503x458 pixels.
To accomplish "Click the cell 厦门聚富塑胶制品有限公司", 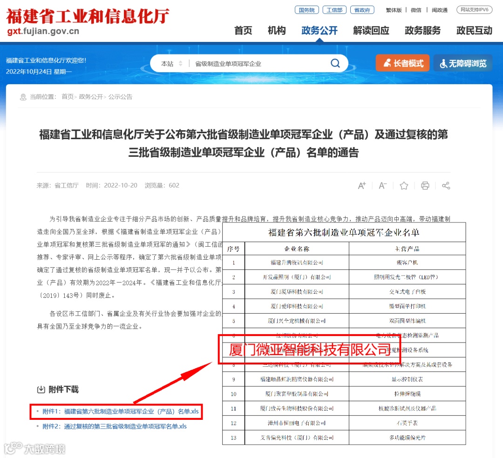I will [x=297, y=394].
